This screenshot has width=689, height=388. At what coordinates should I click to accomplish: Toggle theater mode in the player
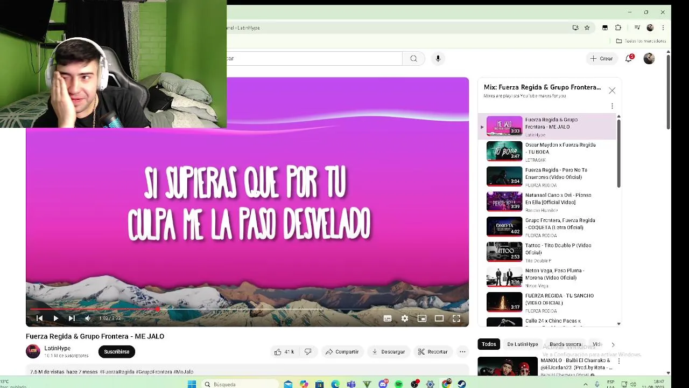tap(439, 318)
